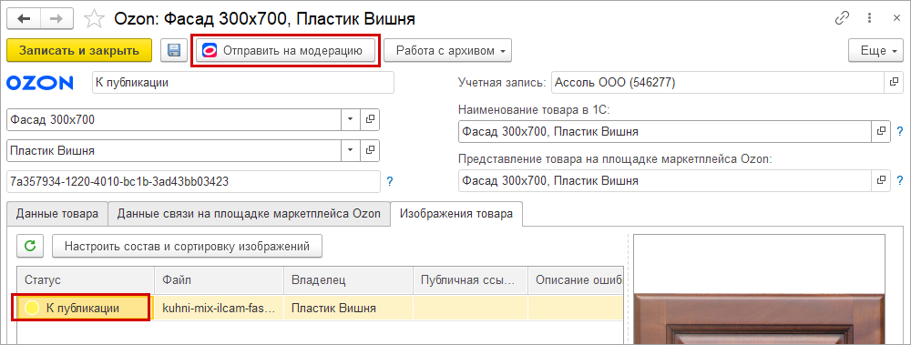Click the product image preview thumbnail

tap(759, 289)
